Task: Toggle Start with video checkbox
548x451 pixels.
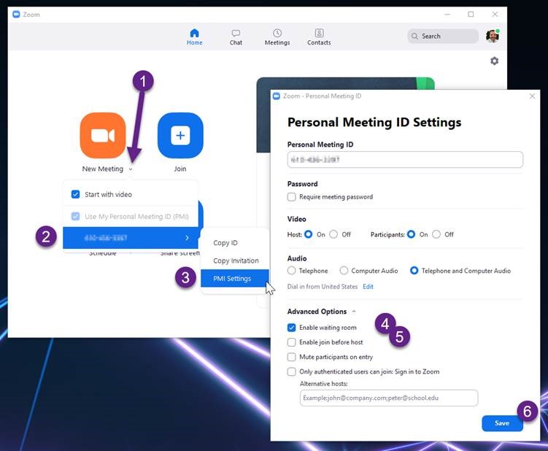Action: tap(75, 194)
